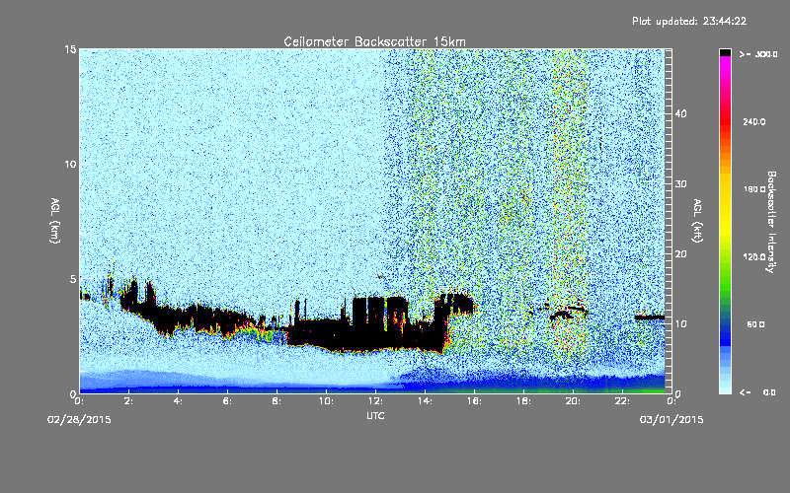The height and width of the screenshot is (493, 790).
Task: Click the 30 kft tick label on right axis
Action: (680, 183)
